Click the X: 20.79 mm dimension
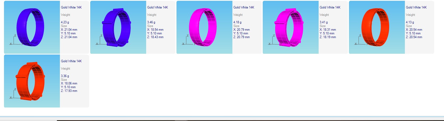444x121 pixels. point(241,30)
